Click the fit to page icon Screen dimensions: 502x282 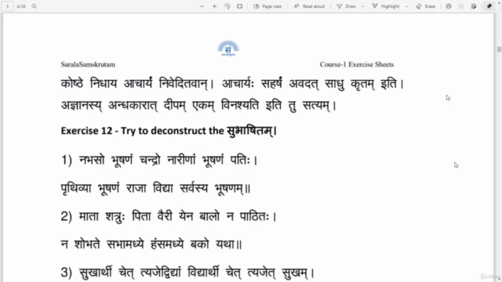(x=239, y=6)
